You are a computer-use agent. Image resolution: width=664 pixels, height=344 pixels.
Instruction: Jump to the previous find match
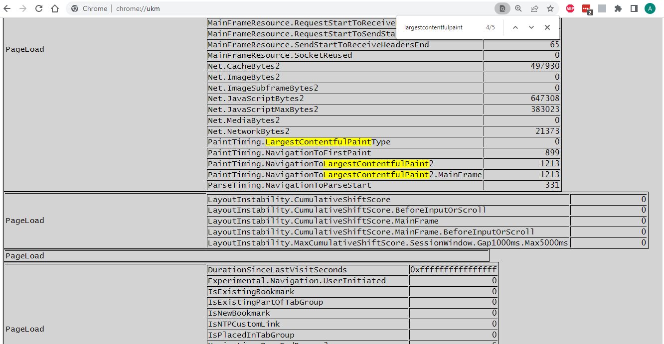[515, 27]
